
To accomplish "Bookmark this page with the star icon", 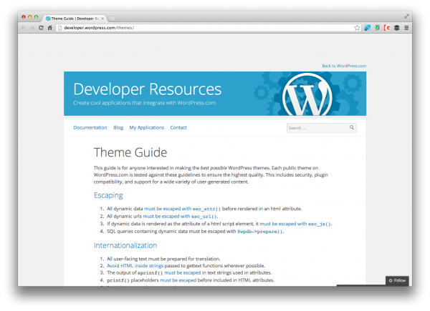I will tap(357, 28).
